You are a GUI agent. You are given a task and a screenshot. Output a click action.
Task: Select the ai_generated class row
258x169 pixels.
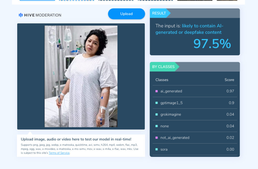click(x=195, y=91)
